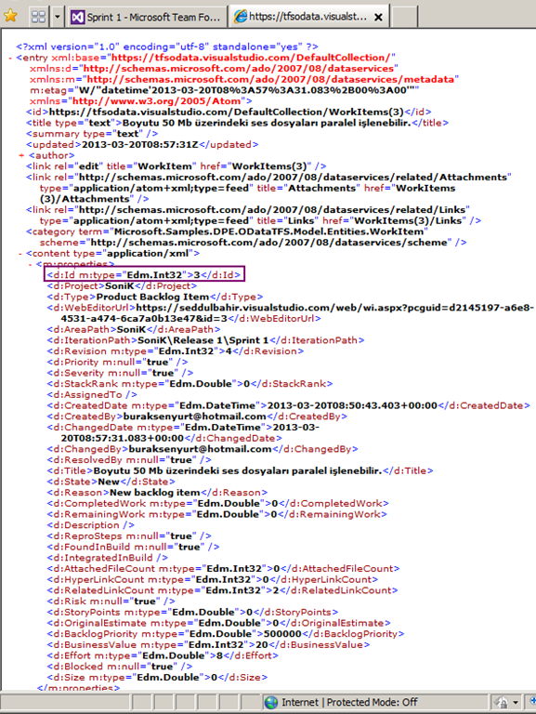Click the empty d:AssignedTo element
Viewport: 536px width, 714px height.
click(x=92, y=395)
